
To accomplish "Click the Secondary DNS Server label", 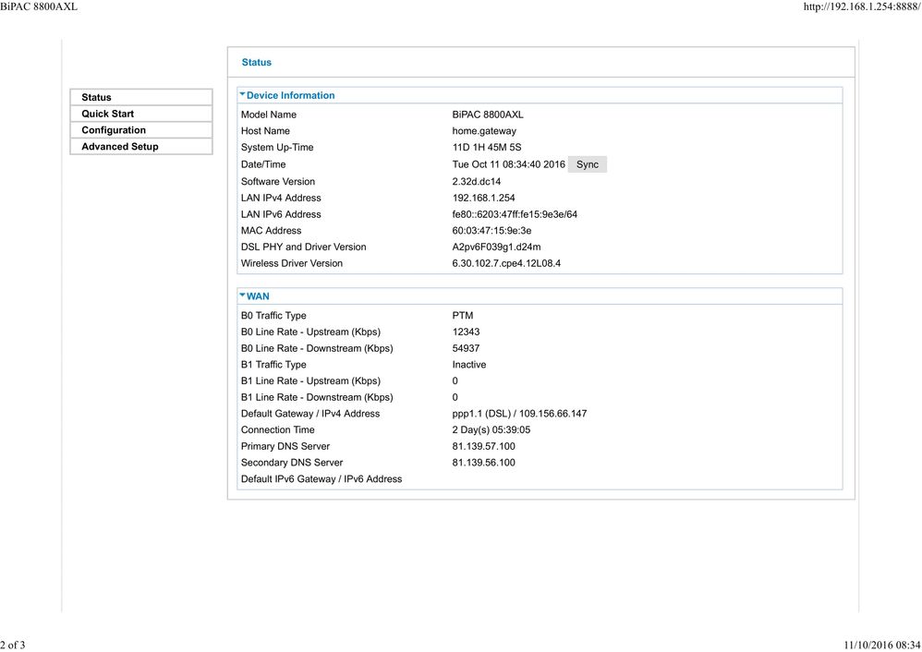I will pyautogui.click(x=292, y=463).
